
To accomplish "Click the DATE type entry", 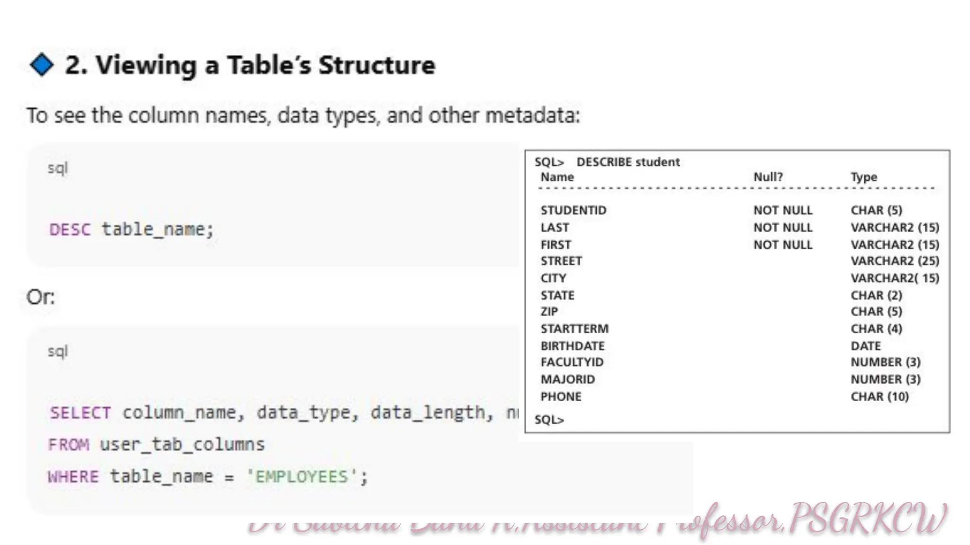I will click(x=865, y=346).
